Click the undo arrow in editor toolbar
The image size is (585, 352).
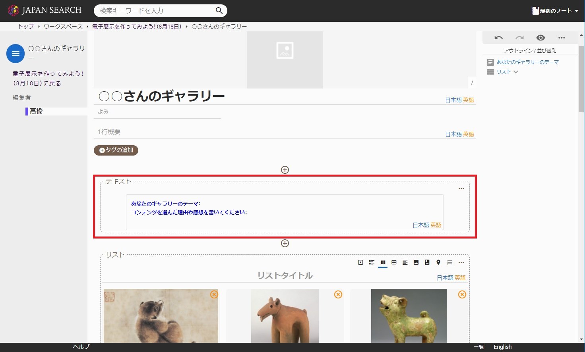point(498,38)
